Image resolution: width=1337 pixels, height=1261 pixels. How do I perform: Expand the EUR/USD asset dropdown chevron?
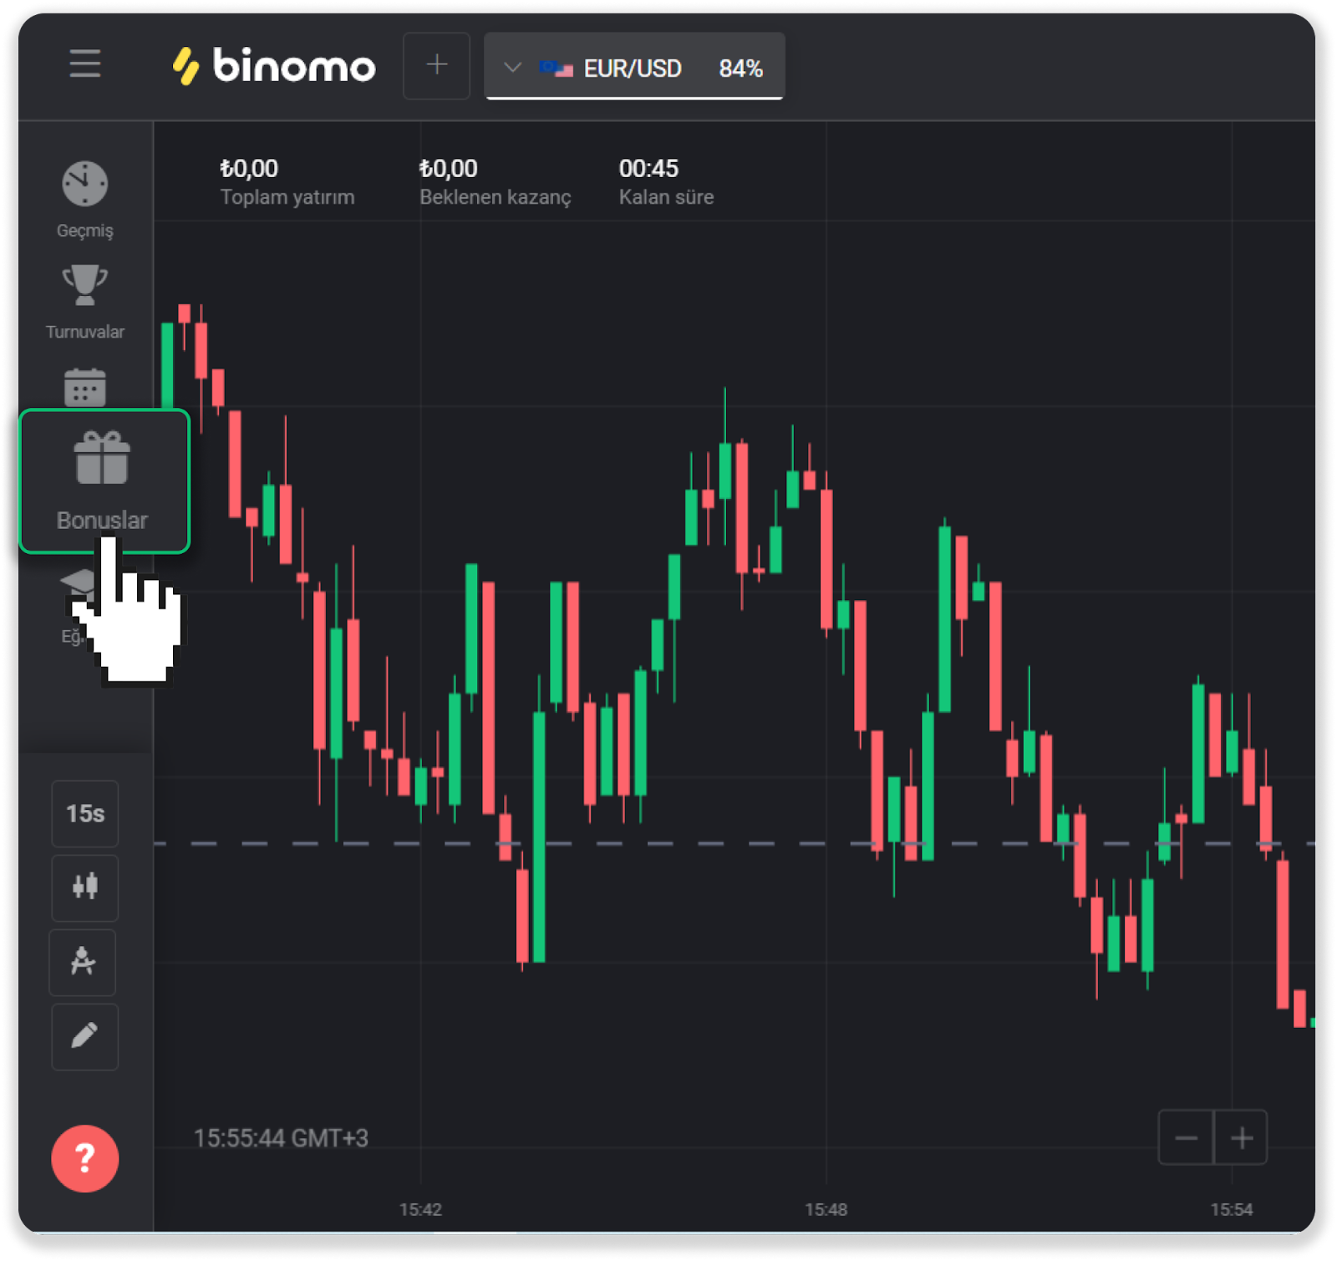click(512, 68)
